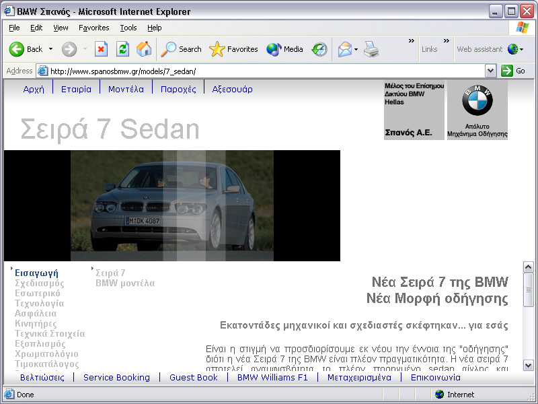538x404 pixels.
Task: Select Εσωτερικό in side menu
Action: pyautogui.click(x=38, y=293)
